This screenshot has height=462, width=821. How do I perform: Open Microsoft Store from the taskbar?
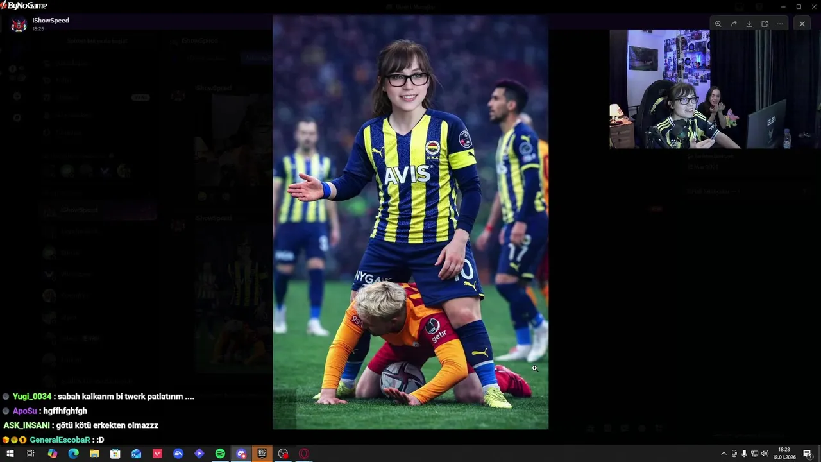(115, 454)
